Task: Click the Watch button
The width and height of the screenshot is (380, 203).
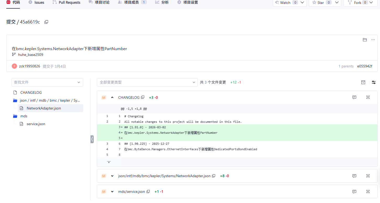Action: click(283, 3)
